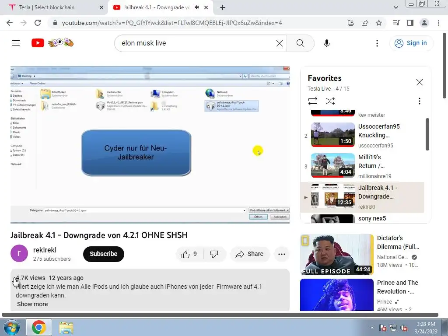View site info lock icon

(55, 23)
